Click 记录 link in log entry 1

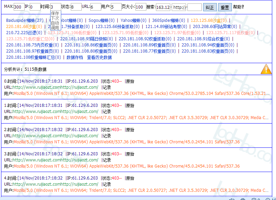pyautogui.click(x=107, y=112)
